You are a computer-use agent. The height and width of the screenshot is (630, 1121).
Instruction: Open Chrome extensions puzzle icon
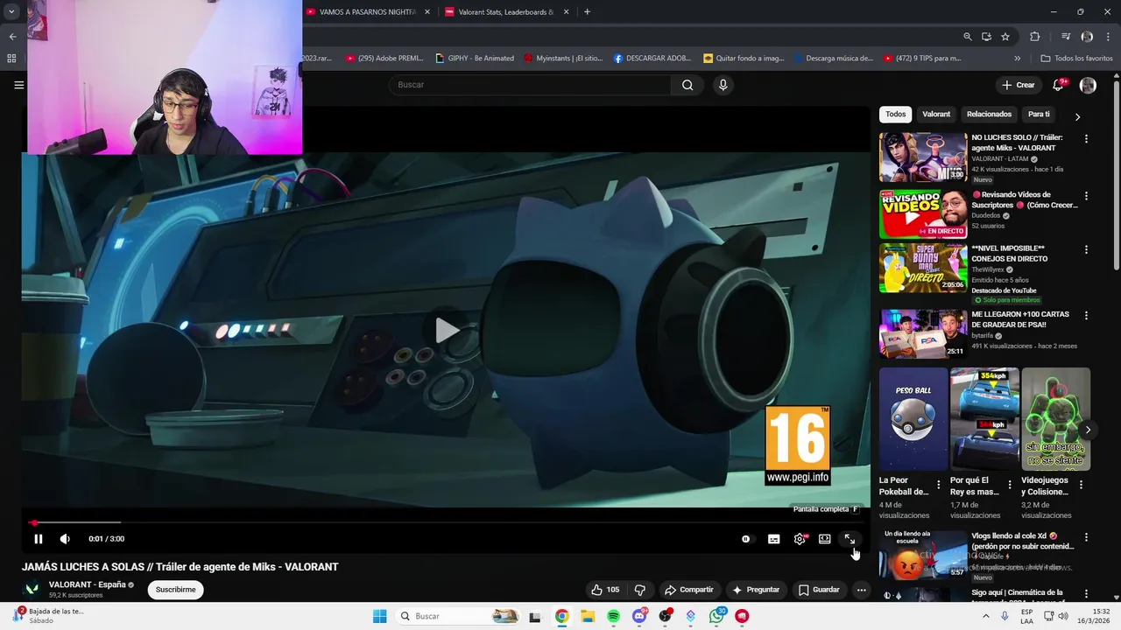[1034, 37]
